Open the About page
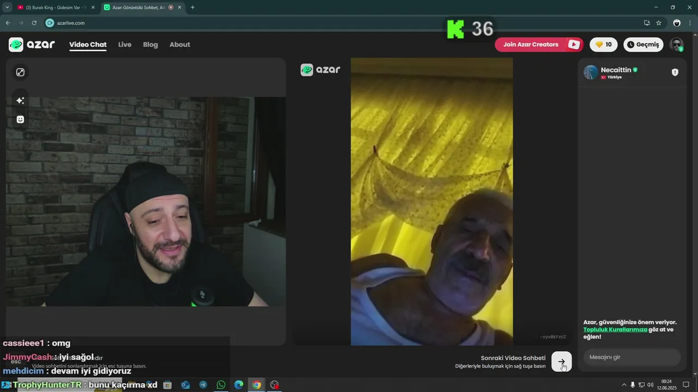Viewport: 698px width, 392px height. pyautogui.click(x=180, y=45)
